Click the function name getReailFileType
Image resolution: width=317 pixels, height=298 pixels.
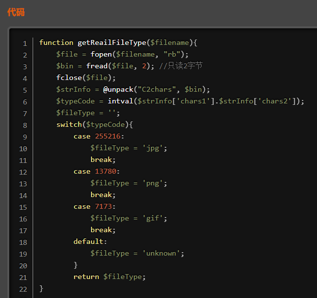point(112,42)
